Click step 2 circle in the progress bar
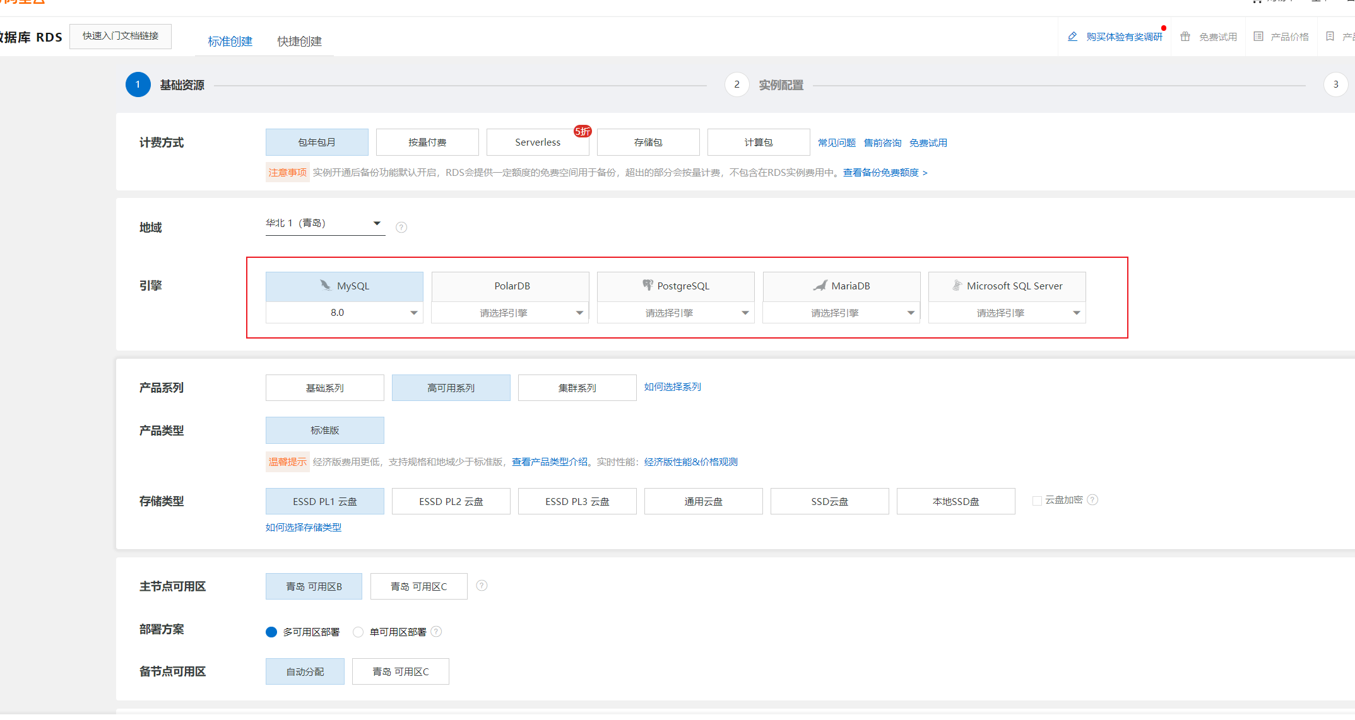This screenshot has width=1355, height=720. coord(737,84)
